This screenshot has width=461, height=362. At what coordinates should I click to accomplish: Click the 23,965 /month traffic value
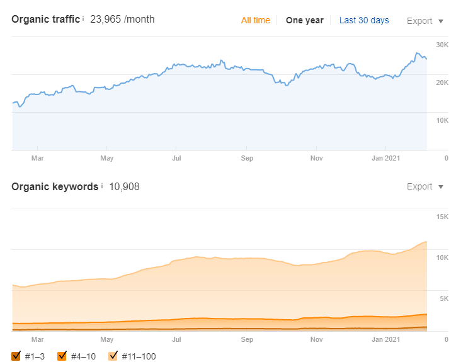122,19
